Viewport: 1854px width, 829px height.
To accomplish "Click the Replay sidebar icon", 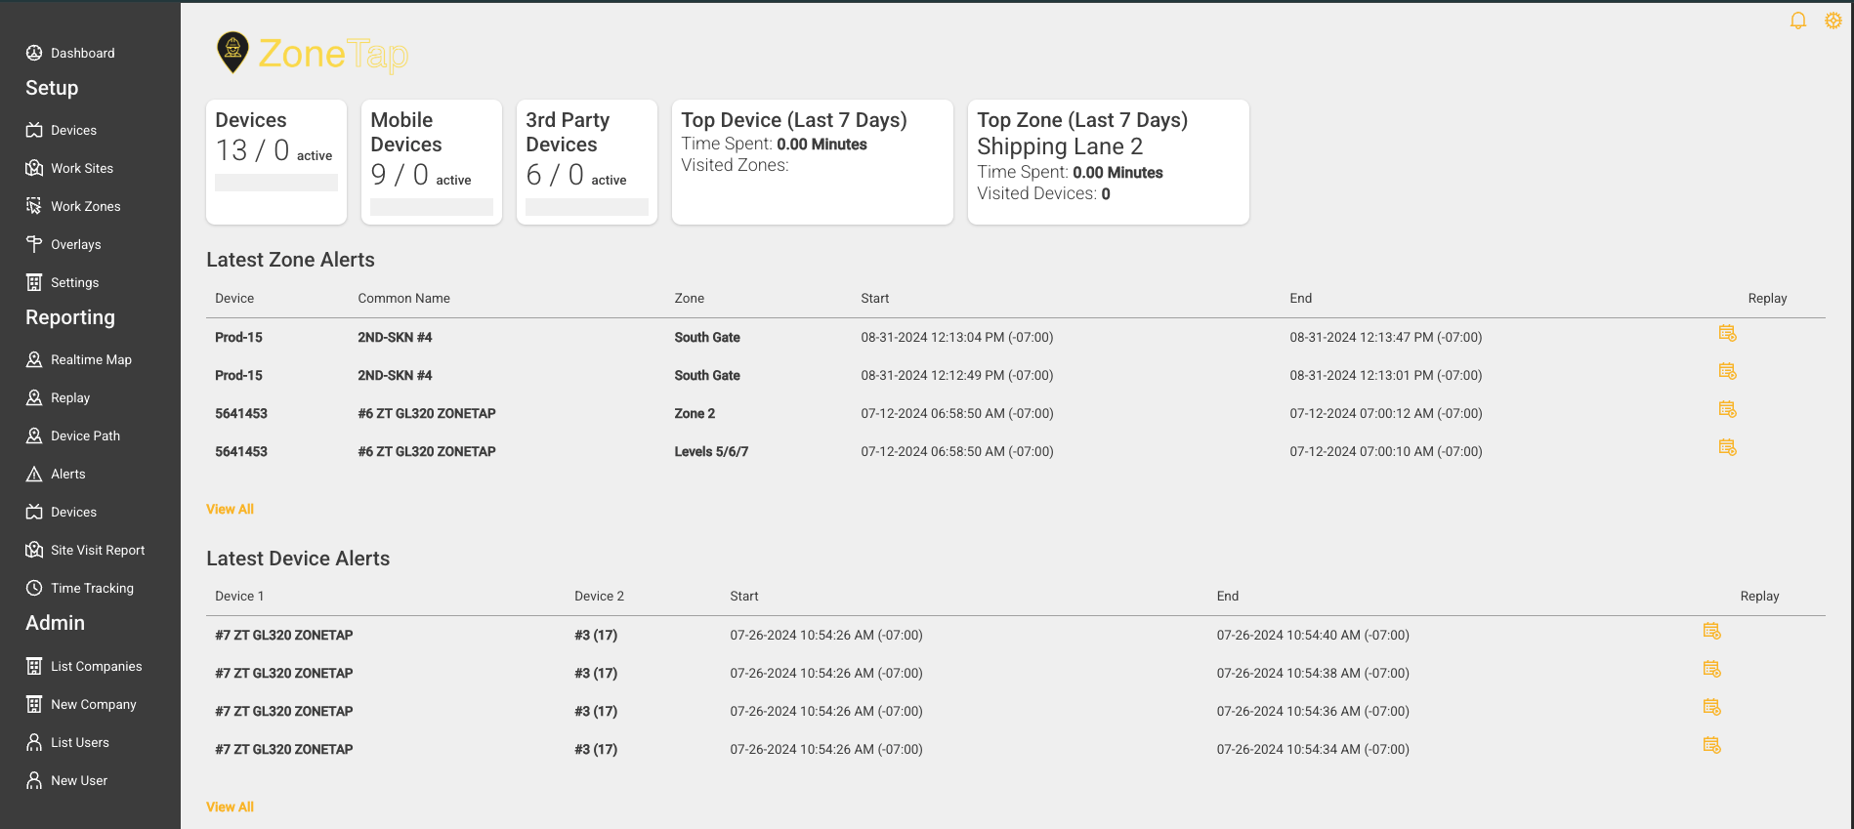I will tap(34, 397).
